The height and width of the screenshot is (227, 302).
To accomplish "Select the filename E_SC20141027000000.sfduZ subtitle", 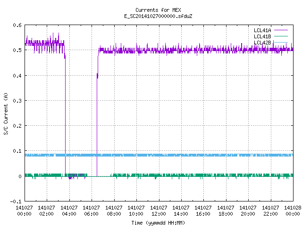I will point(158,16).
